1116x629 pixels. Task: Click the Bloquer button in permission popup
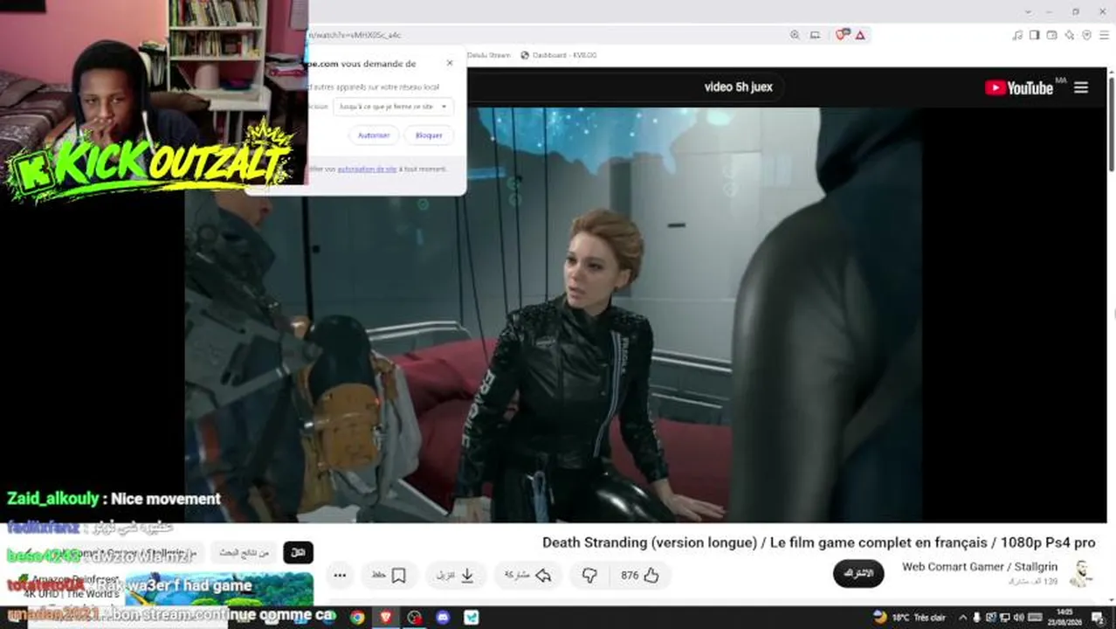point(429,135)
